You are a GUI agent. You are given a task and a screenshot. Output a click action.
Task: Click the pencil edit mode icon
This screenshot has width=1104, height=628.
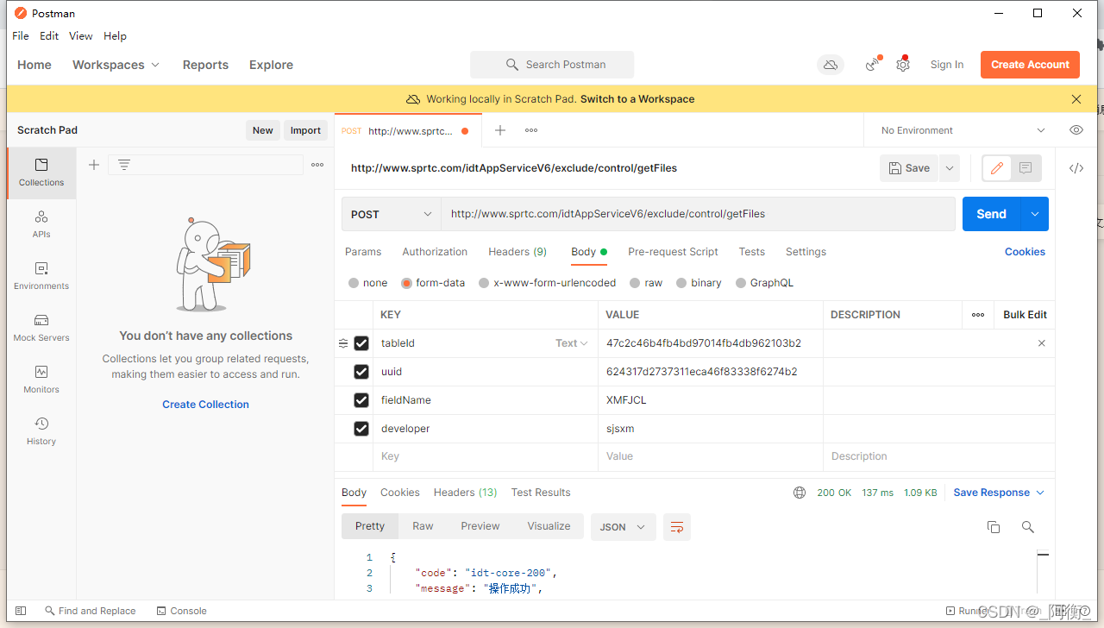(x=997, y=168)
